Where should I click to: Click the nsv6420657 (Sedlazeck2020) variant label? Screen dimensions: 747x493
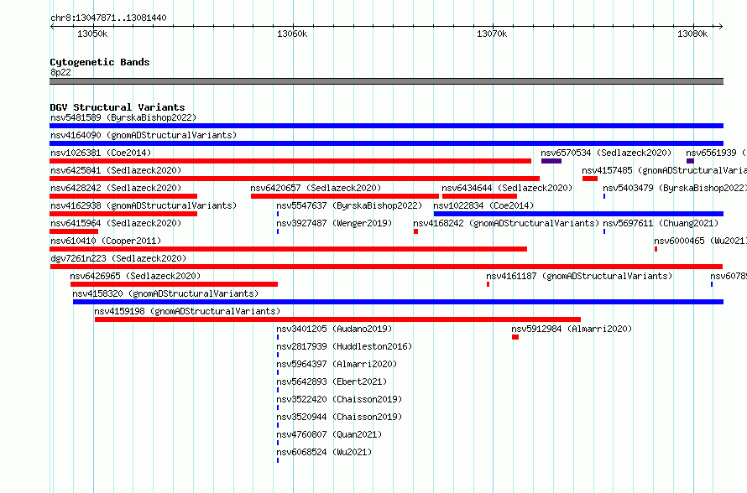tap(316, 188)
